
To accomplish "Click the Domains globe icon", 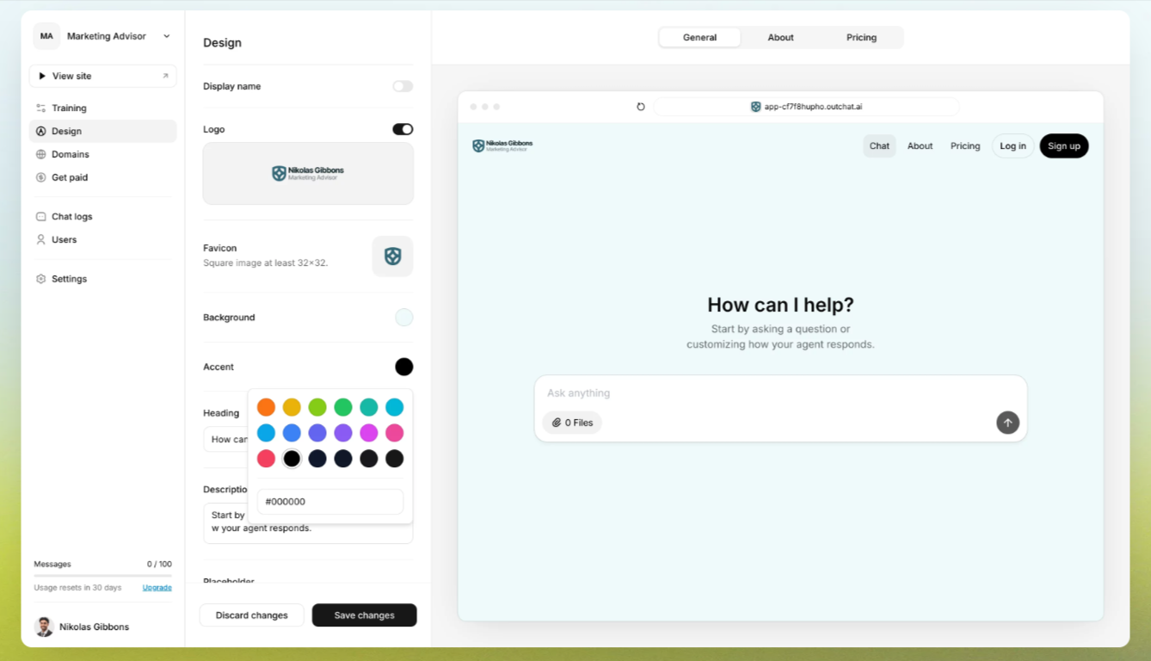I will [x=40, y=154].
